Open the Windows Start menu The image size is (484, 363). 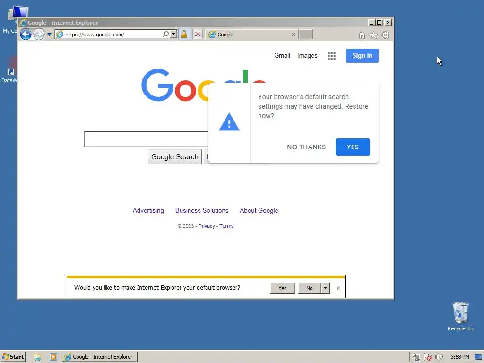tap(13, 357)
